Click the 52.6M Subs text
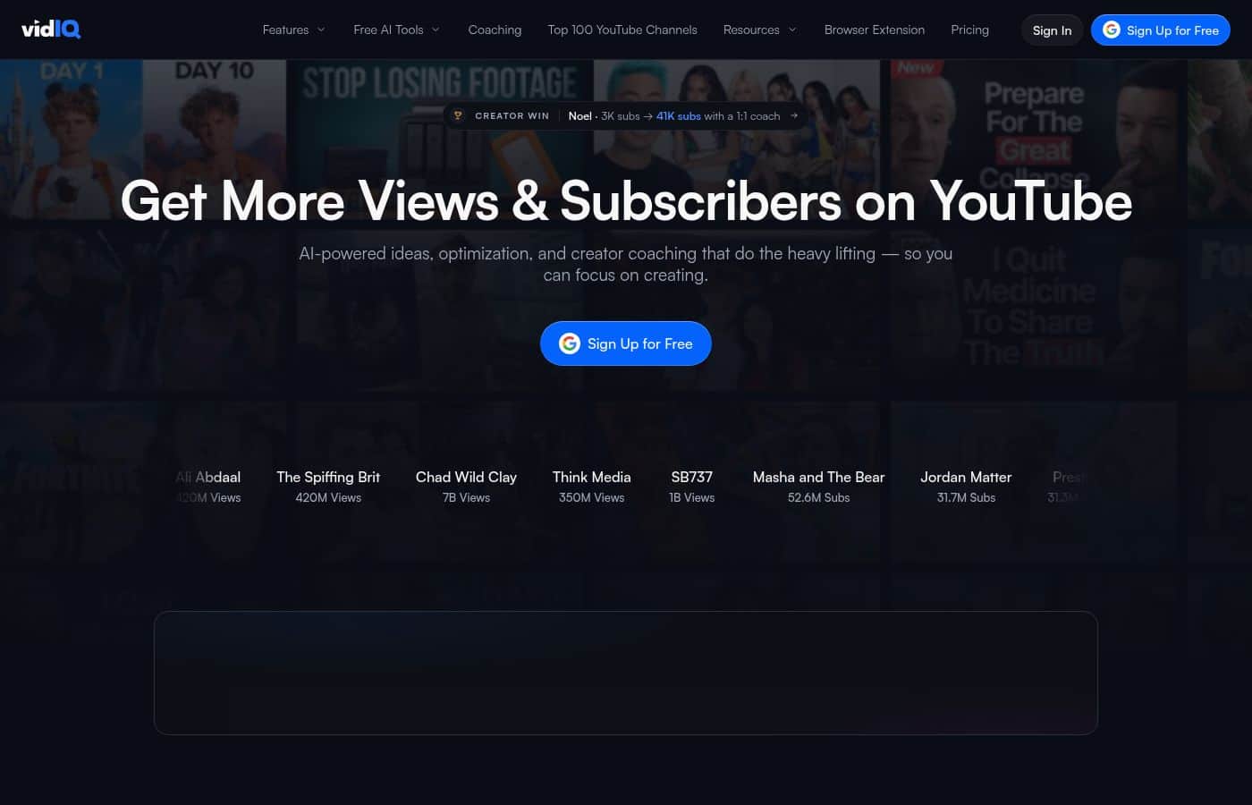Screen dimensions: 1252x805 coord(818,497)
